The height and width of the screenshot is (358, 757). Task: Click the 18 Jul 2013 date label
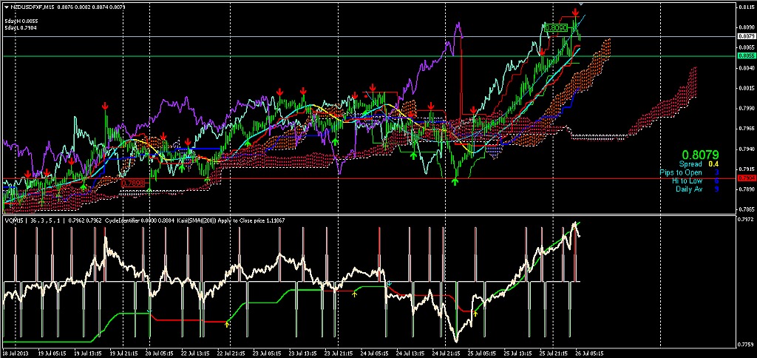click(14, 353)
